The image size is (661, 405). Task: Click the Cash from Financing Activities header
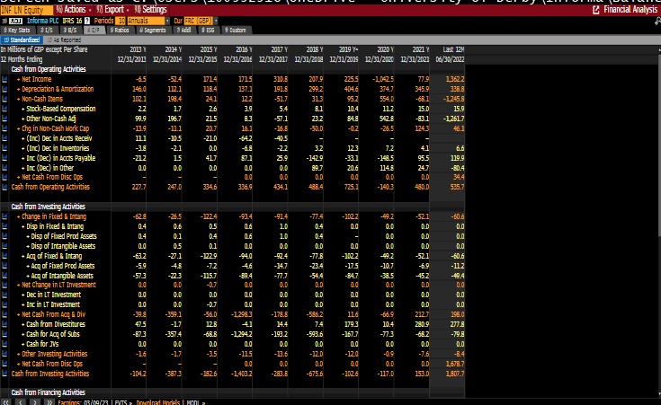point(48,392)
